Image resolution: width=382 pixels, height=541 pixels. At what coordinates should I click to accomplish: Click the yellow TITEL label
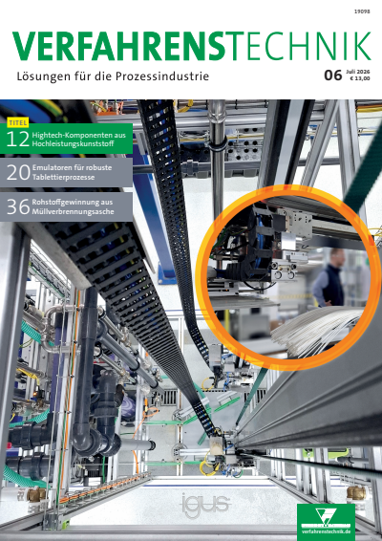(17, 122)
